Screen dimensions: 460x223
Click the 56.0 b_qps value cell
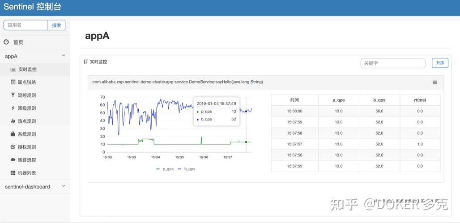tap(379, 111)
